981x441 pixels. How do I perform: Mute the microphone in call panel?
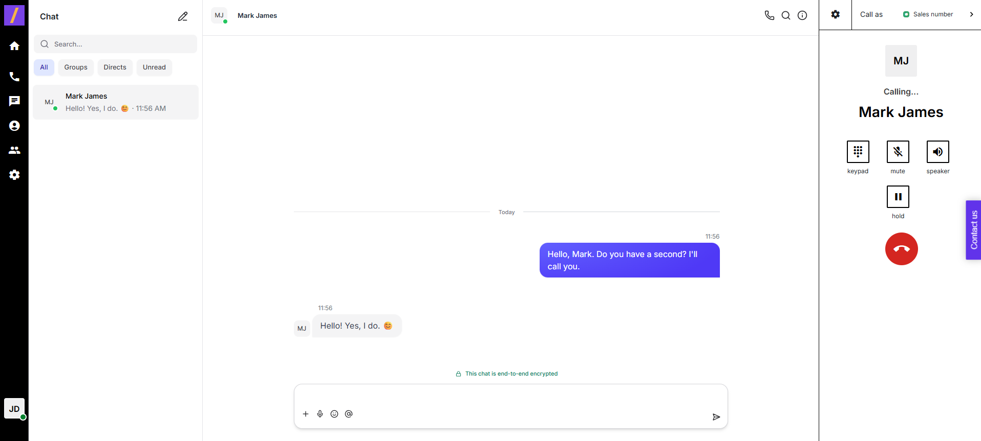898,152
